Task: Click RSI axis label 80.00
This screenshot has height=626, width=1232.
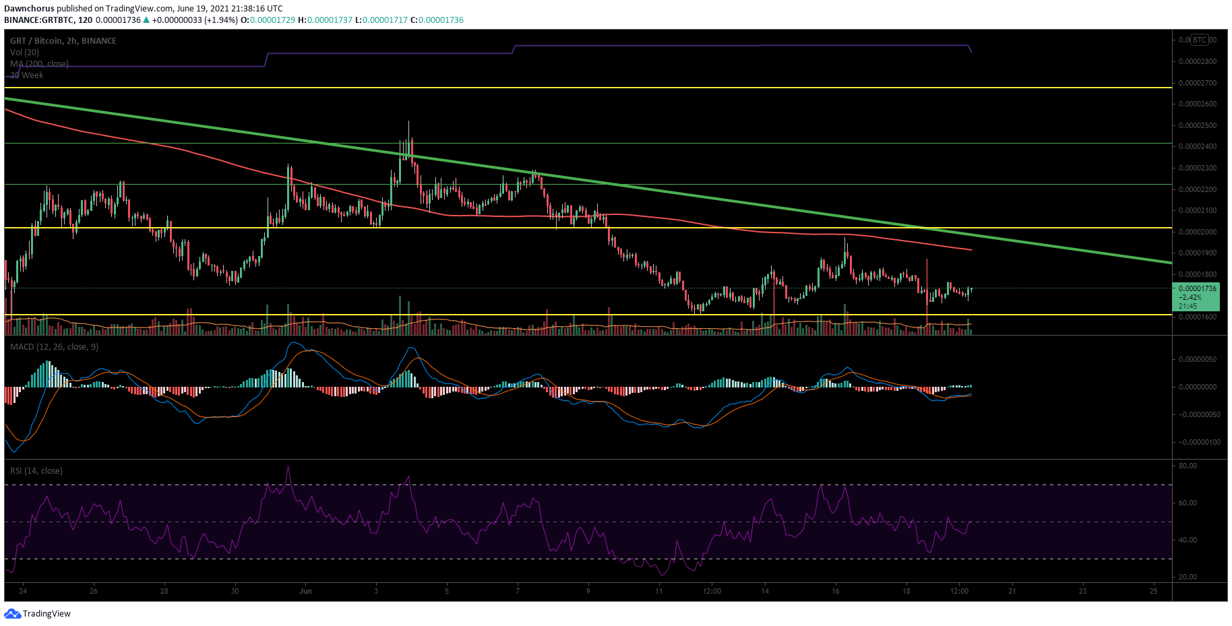Action: (1188, 466)
